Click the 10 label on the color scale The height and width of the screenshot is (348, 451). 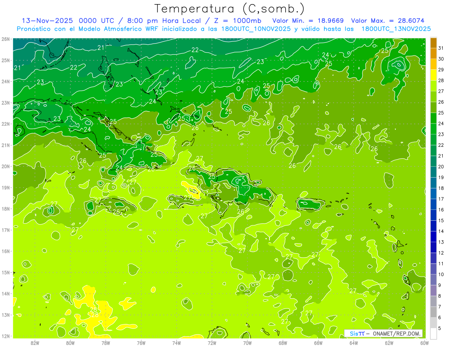441,274
